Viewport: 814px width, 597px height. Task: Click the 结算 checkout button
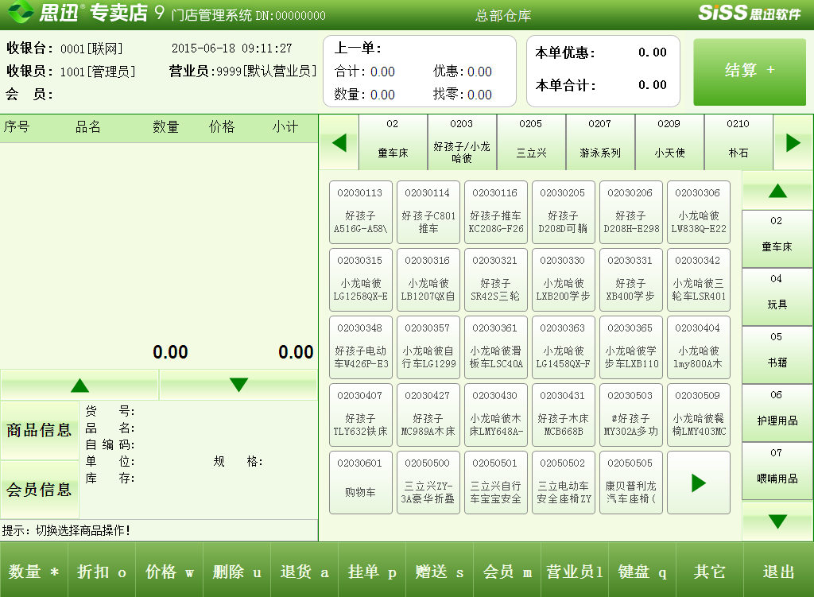750,72
